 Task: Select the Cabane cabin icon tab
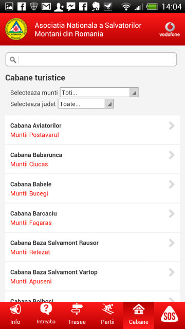tap(139, 315)
